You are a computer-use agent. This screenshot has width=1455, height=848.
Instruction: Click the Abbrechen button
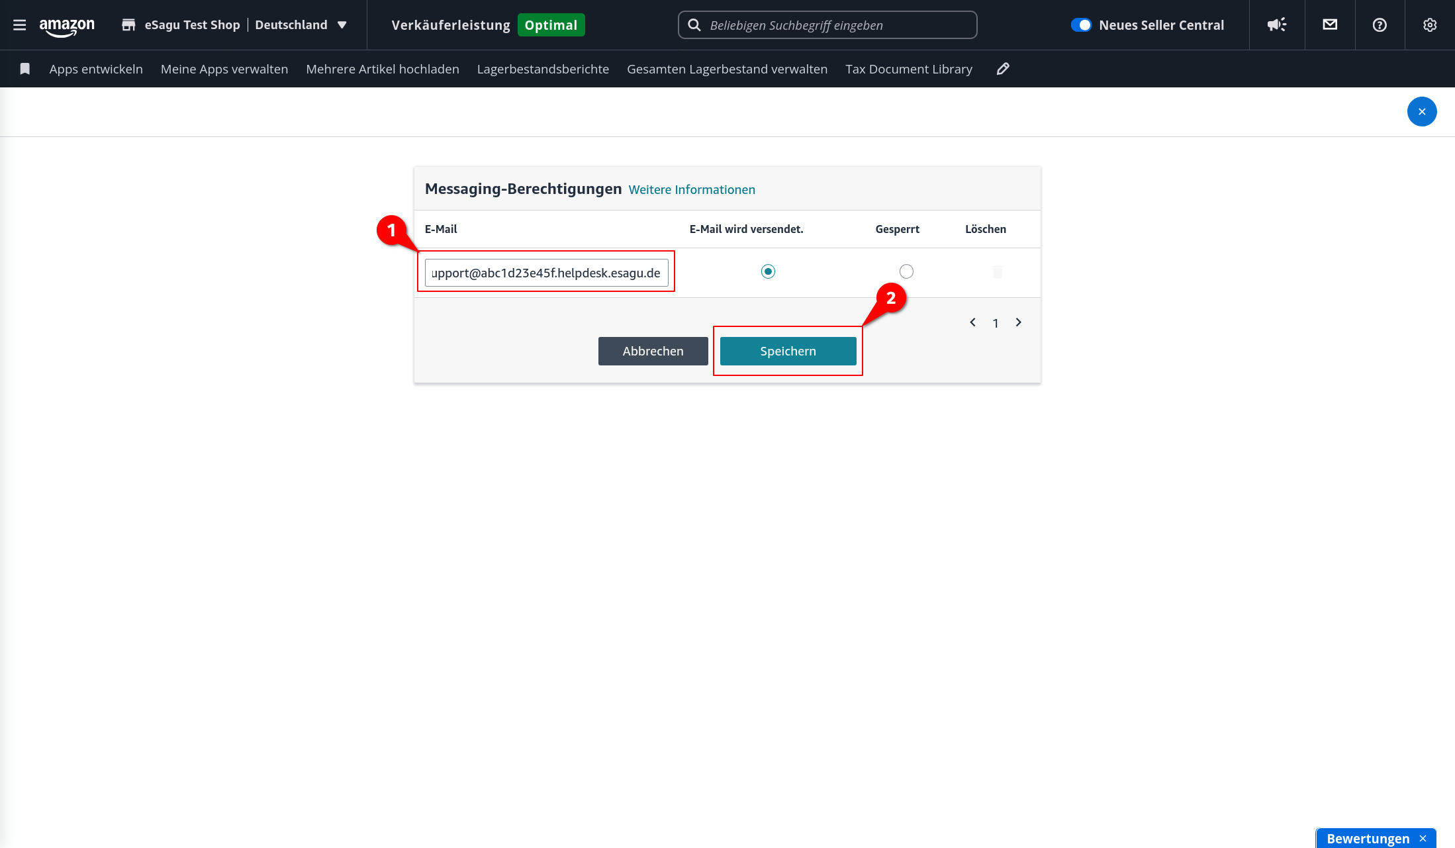tap(653, 351)
